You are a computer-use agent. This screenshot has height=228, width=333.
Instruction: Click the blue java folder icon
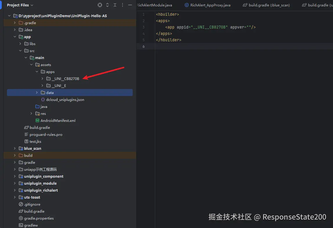tap(37, 106)
